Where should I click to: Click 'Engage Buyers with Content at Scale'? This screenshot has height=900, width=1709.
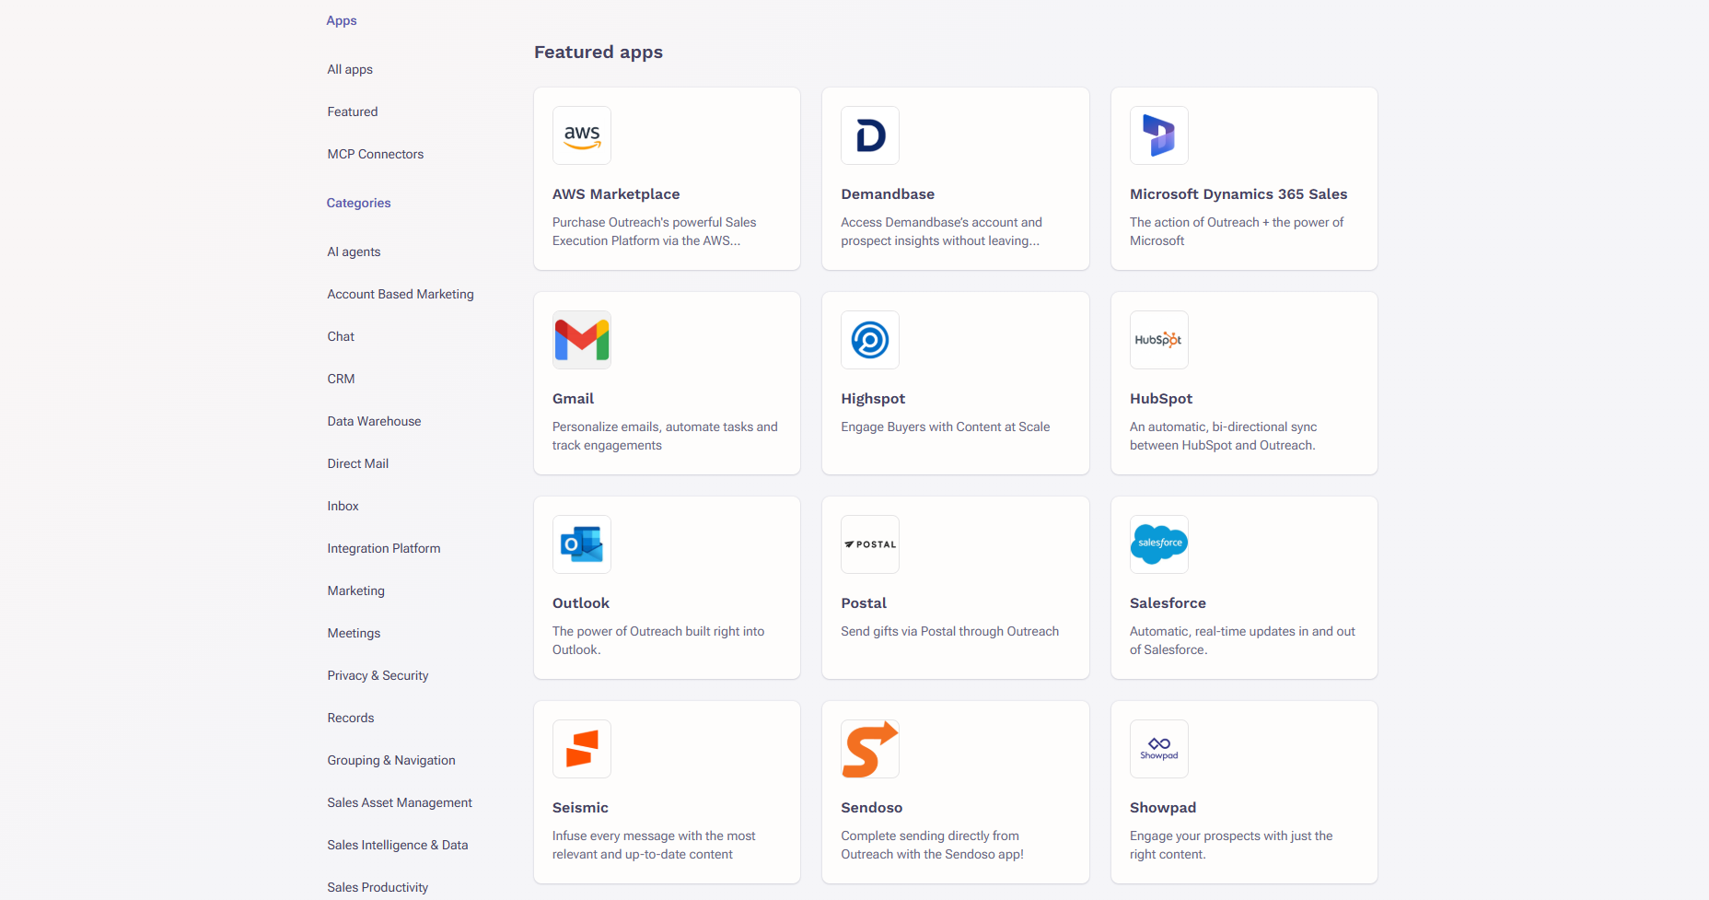[x=946, y=427]
